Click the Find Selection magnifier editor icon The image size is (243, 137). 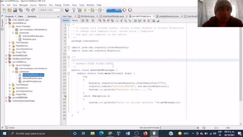click(100, 21)
